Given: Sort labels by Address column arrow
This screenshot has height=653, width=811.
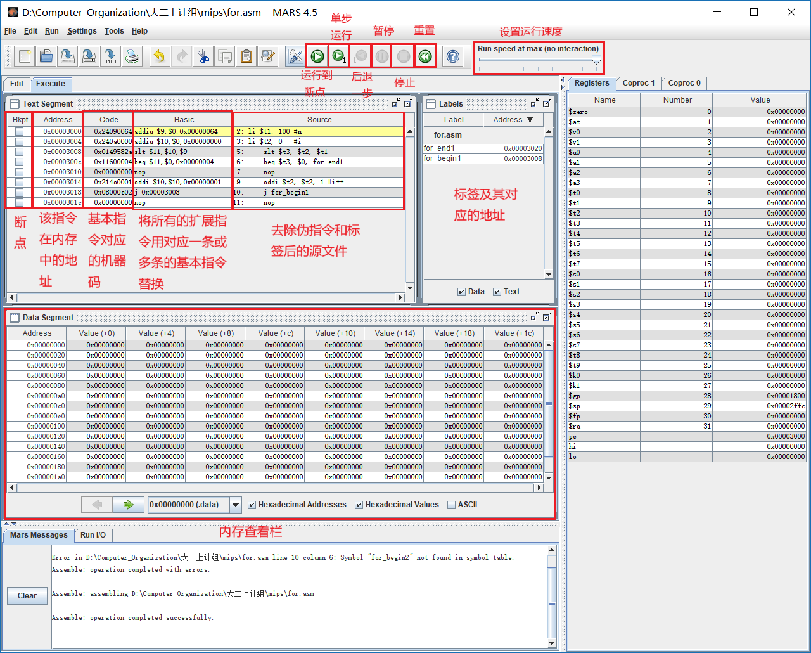Looking at the screenshot, I should click(x=530, y=119).
